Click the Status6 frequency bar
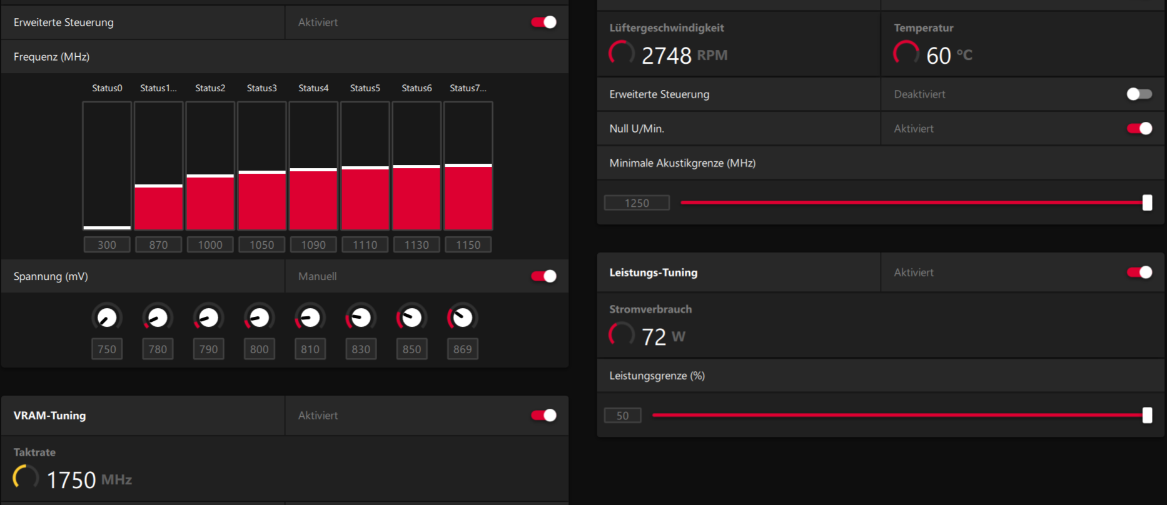The height and width of the screenshot is (505, 1167). 417,166
